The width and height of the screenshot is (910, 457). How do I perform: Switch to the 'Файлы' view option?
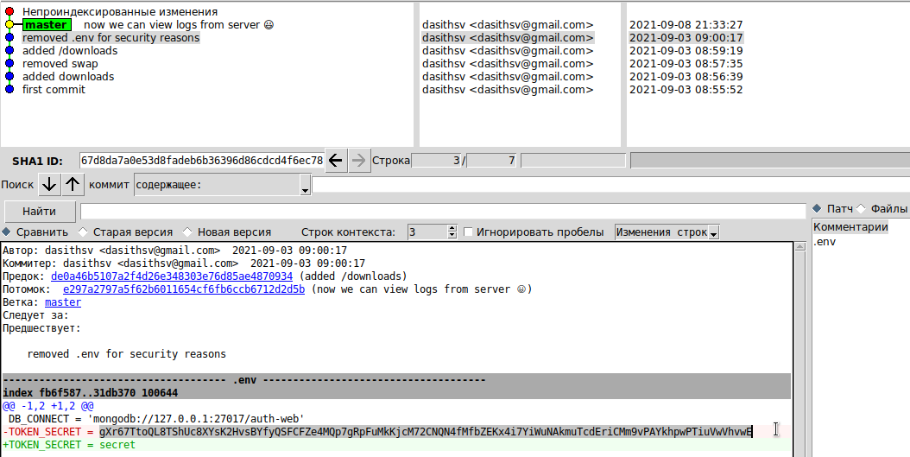tap(861, 209)
